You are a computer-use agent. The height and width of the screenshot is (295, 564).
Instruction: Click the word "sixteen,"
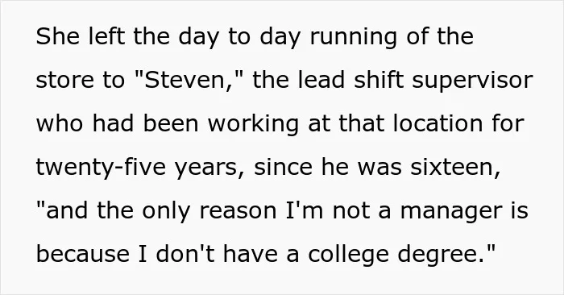[455, 168]
